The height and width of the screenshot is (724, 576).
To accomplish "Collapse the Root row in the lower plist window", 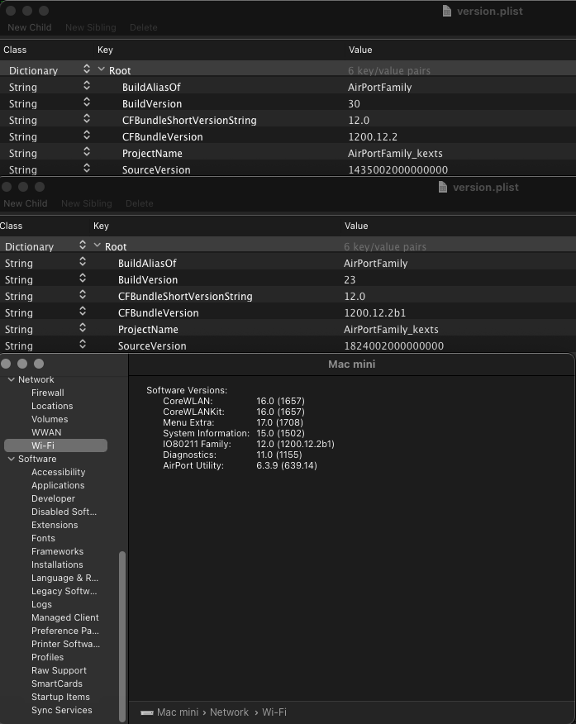I will [98, 245].
